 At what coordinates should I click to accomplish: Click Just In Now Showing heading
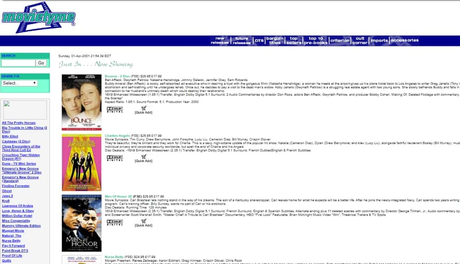click(96, 64)
